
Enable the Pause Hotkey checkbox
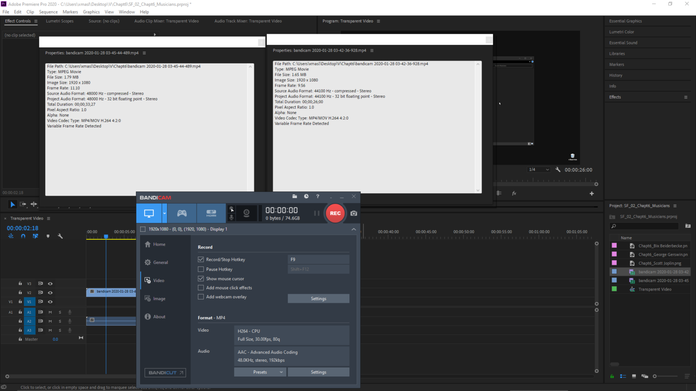tap(201, 269)
